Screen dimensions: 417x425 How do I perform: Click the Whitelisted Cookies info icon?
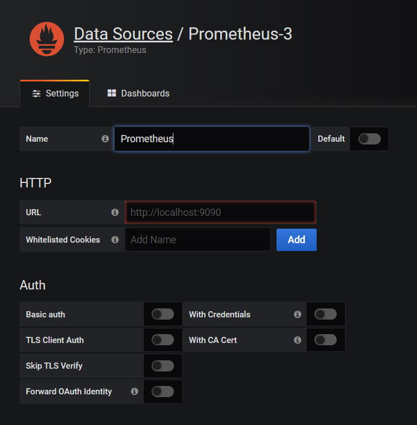point(115,240)
